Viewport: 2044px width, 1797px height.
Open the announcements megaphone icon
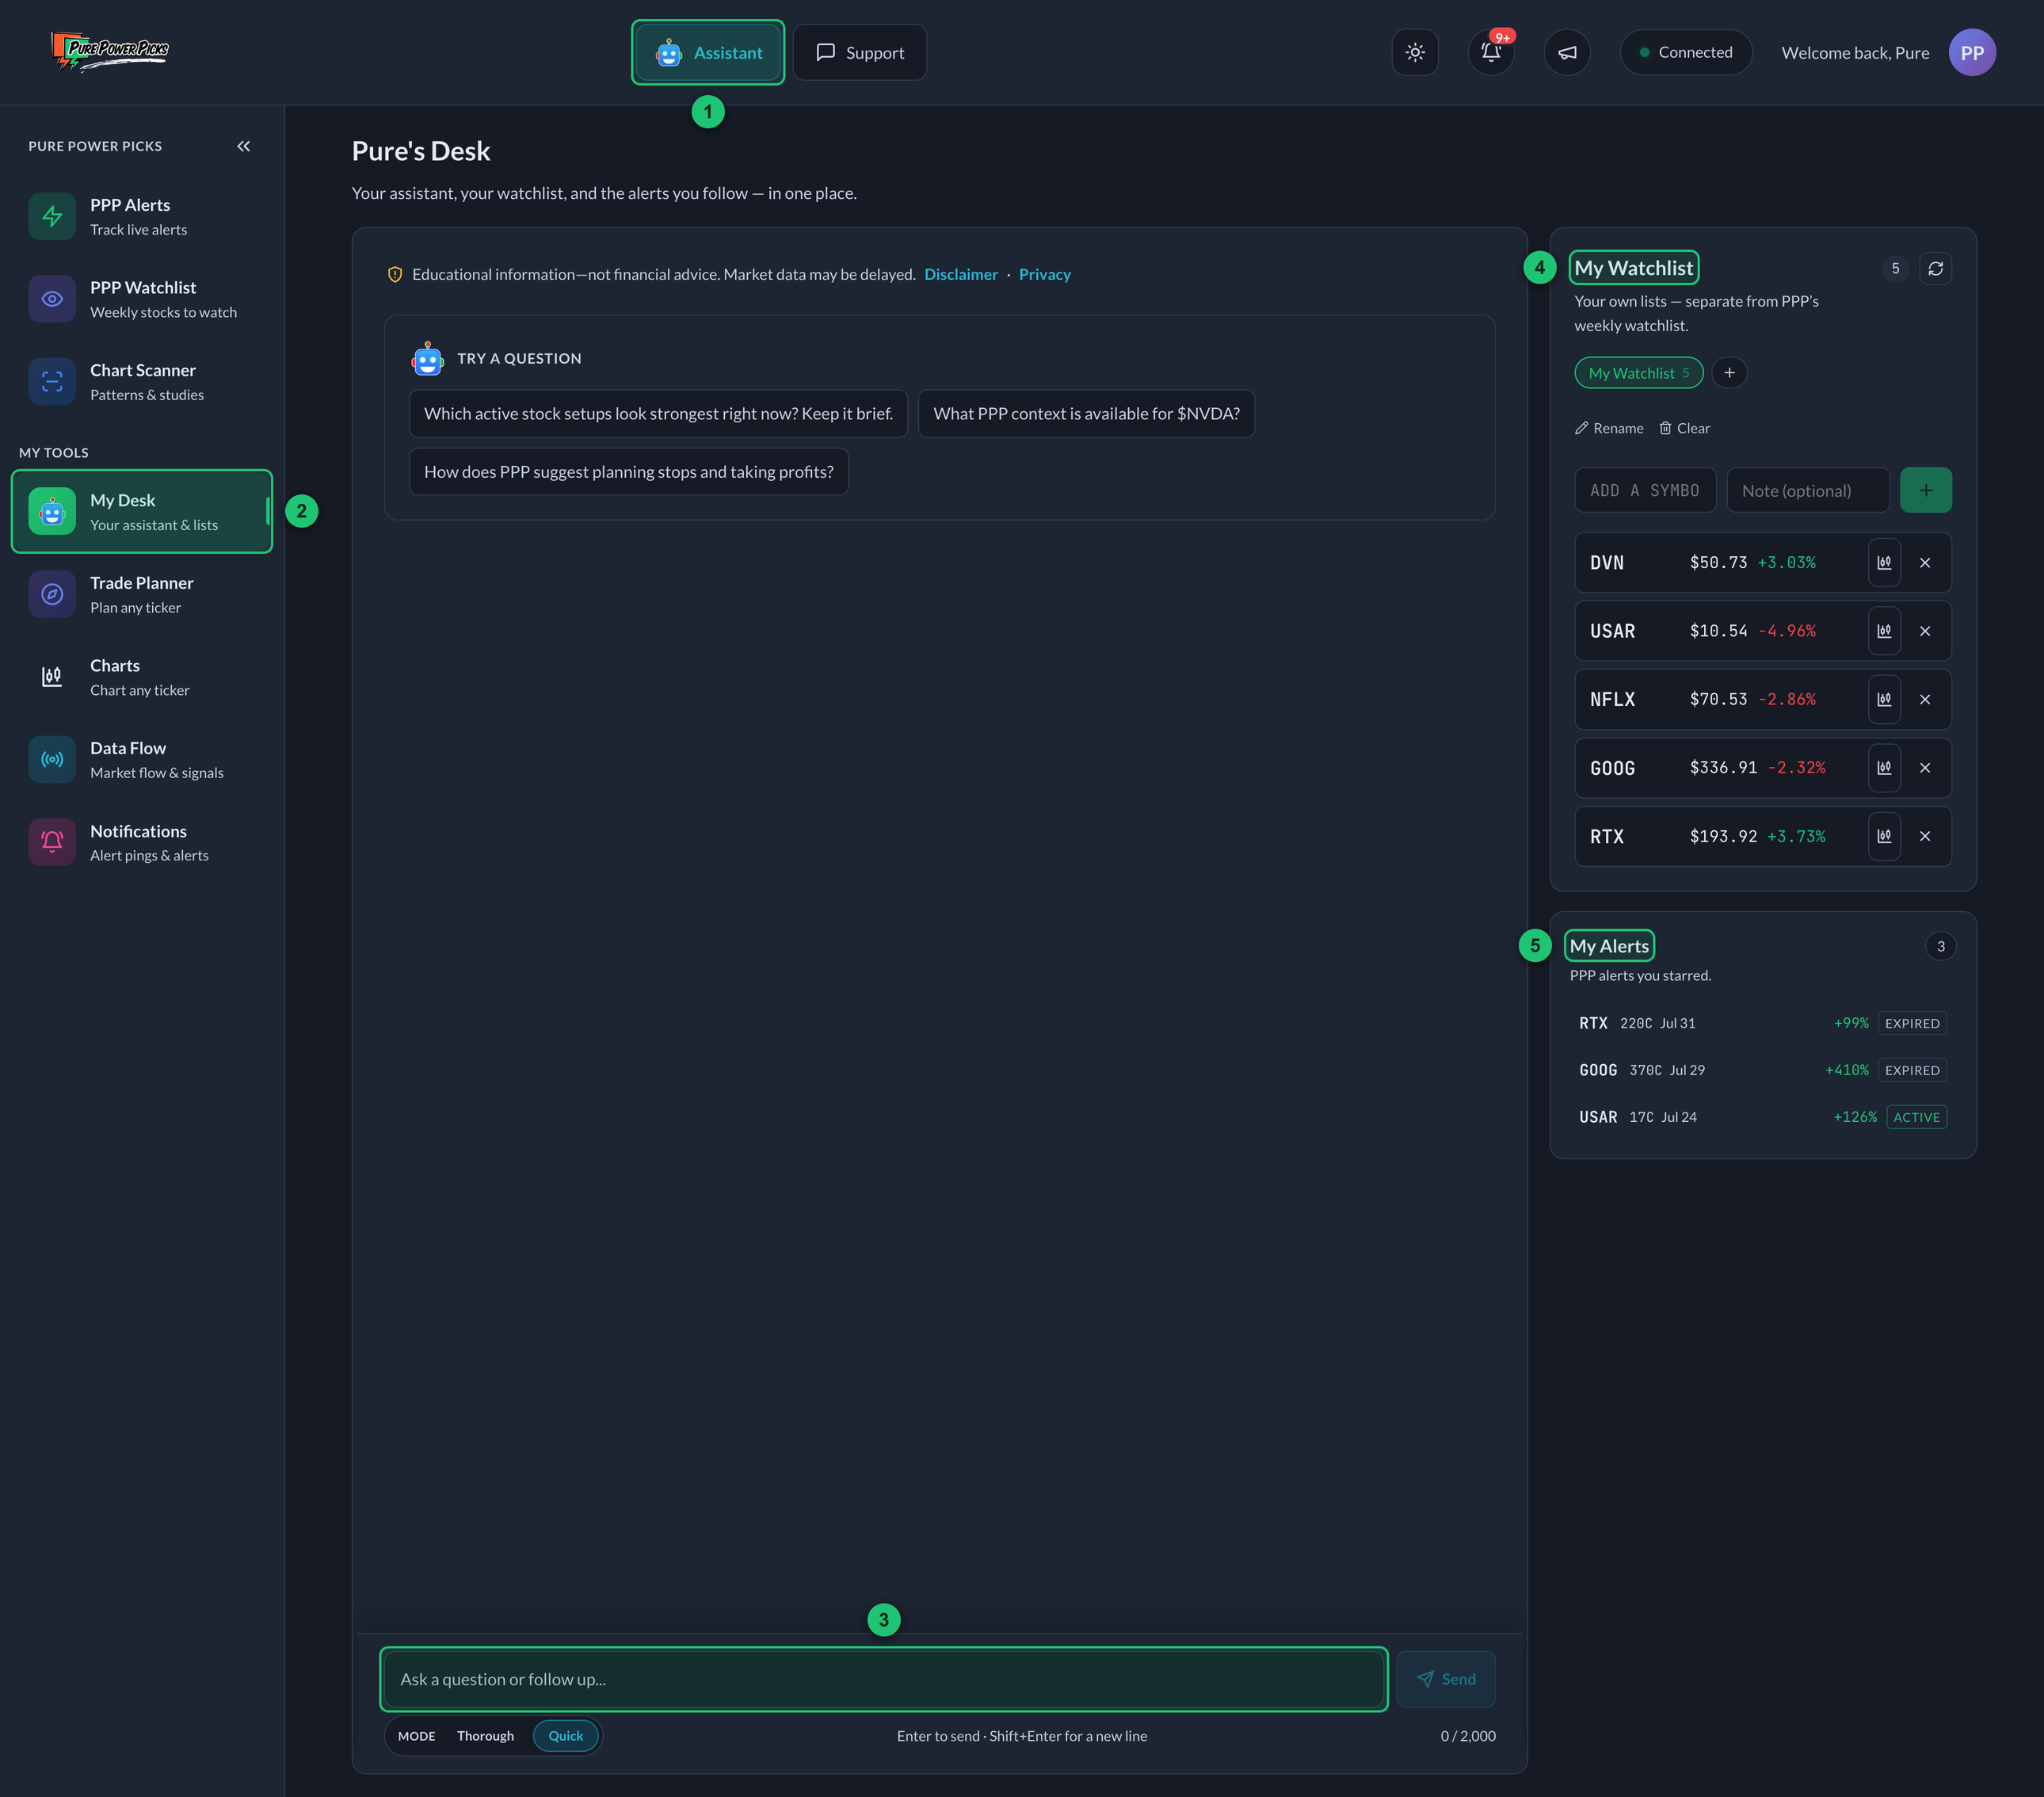point(1566,52)
